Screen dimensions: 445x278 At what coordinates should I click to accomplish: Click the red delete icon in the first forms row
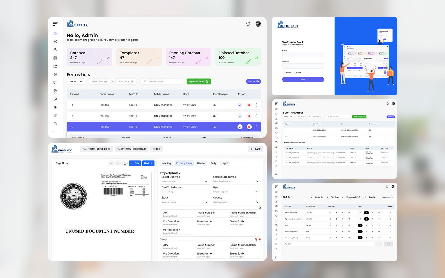249,105
